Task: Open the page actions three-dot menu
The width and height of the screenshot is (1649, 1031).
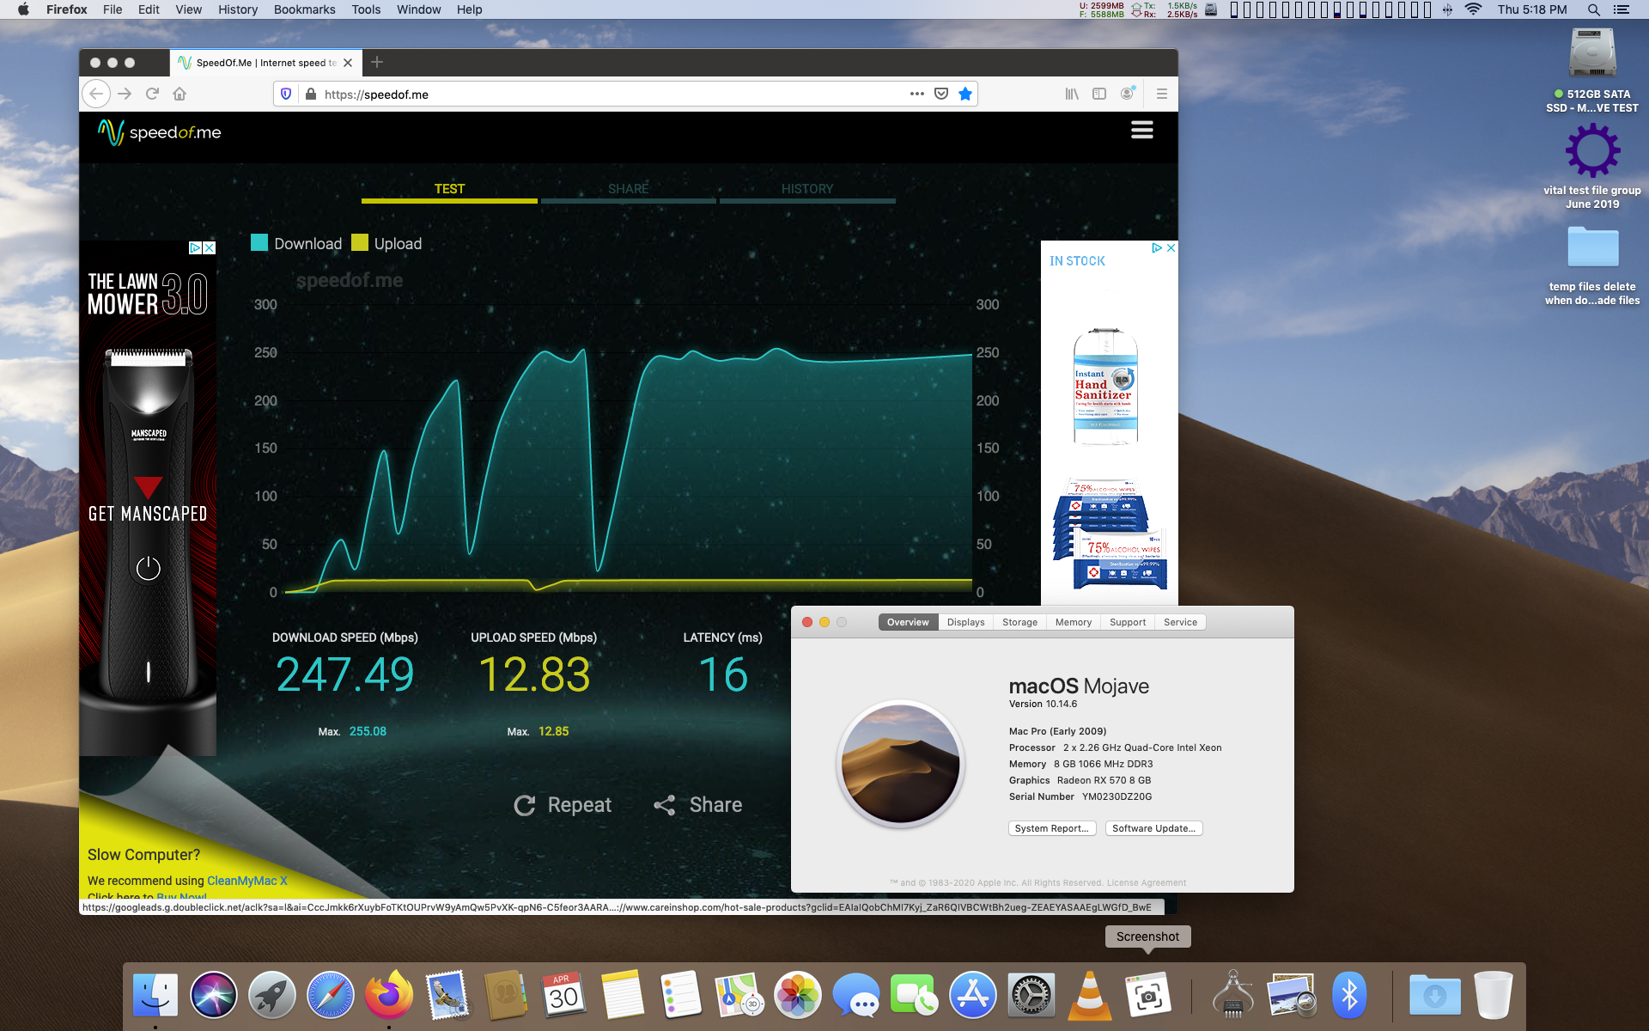Action: click(x=916, y=94)
